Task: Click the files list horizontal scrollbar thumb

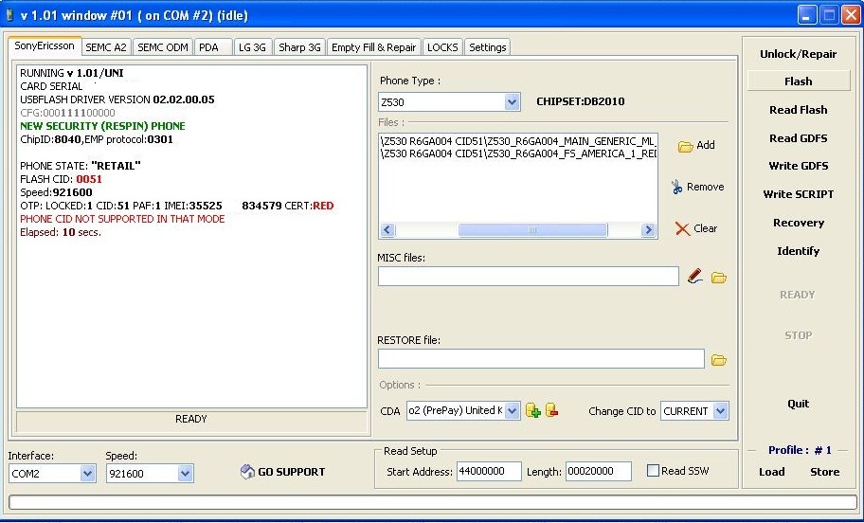Action: (x=532, y=230)
